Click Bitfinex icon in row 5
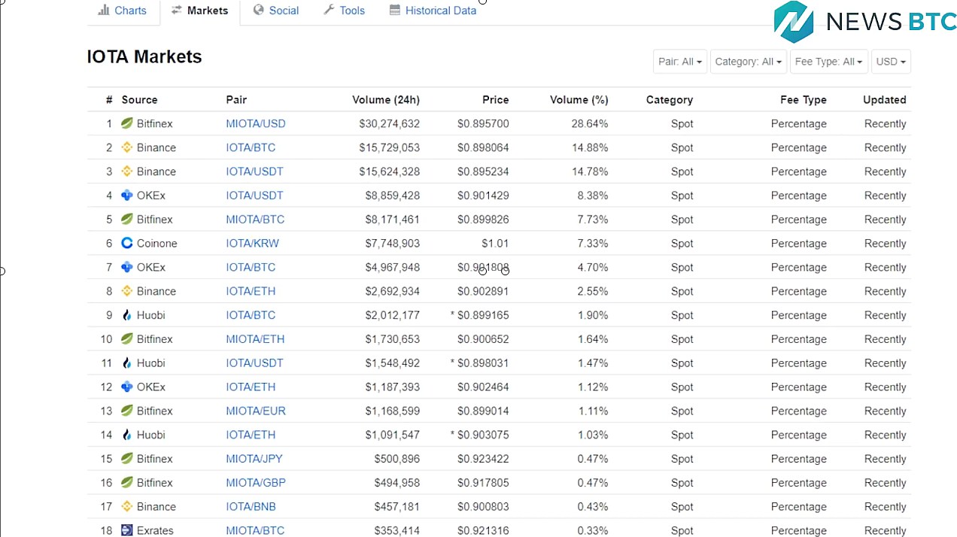Viewport: 957px width, 537px height. pyautogui.click(x=127, y=220)
